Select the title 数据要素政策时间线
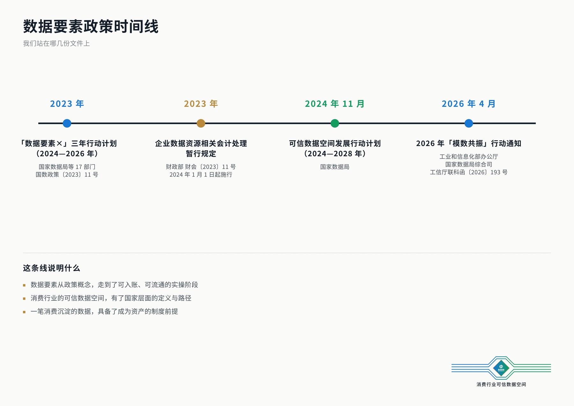The width and height of the screenshot is (574, 406). 91,26
